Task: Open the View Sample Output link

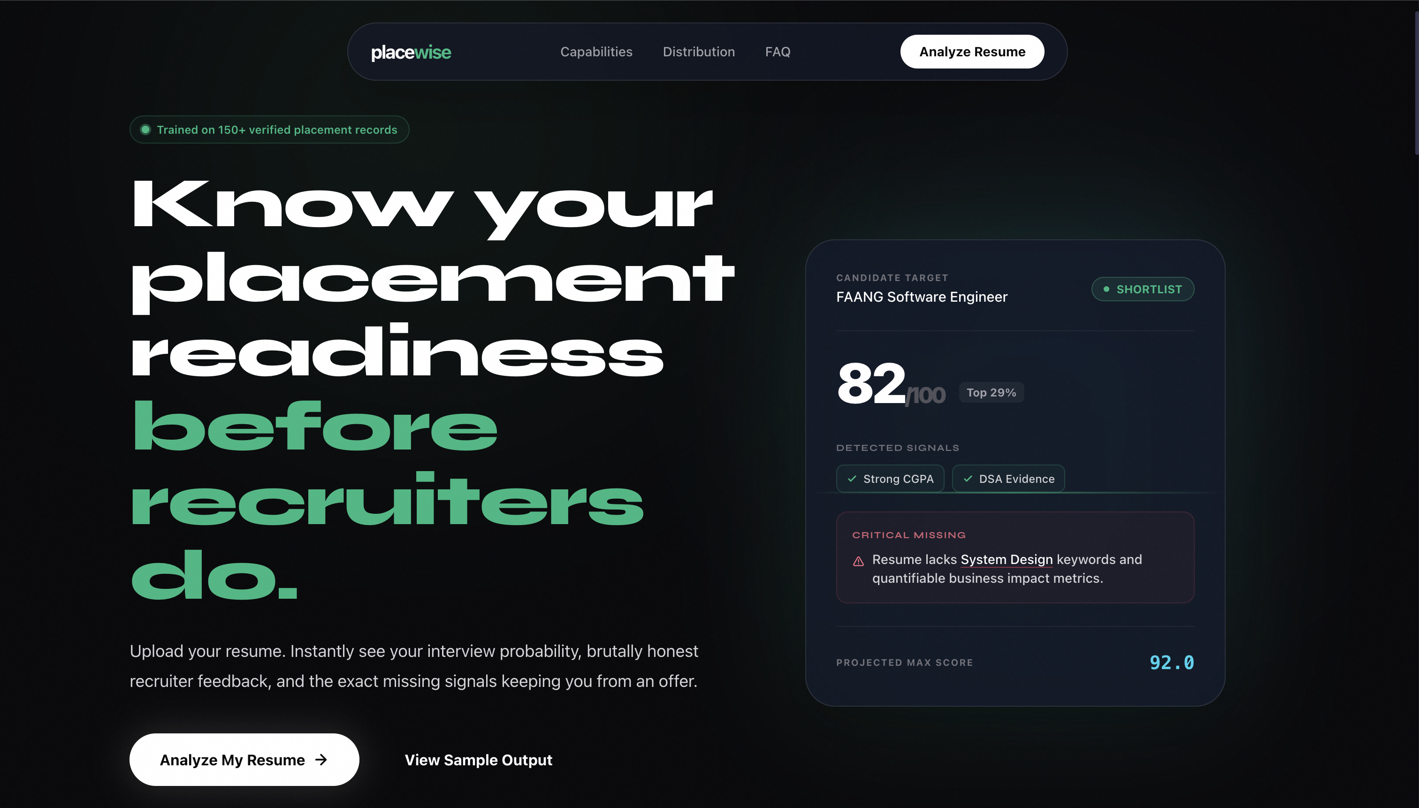Action: click(x=478, y=760)
